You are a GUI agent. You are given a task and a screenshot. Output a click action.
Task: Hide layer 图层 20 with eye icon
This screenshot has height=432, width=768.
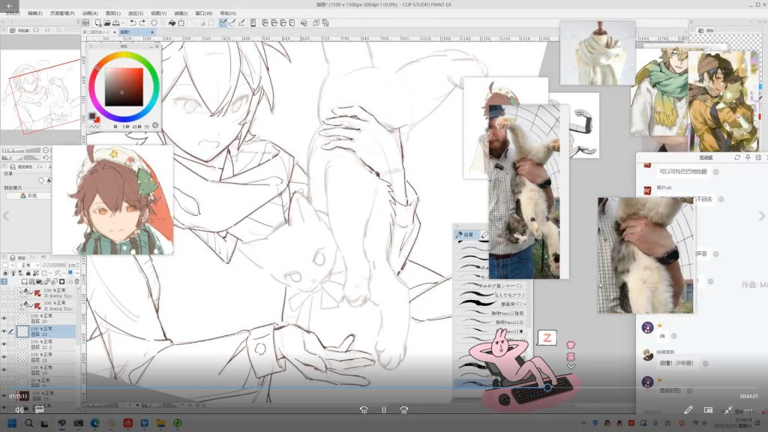tap(4, 319)
